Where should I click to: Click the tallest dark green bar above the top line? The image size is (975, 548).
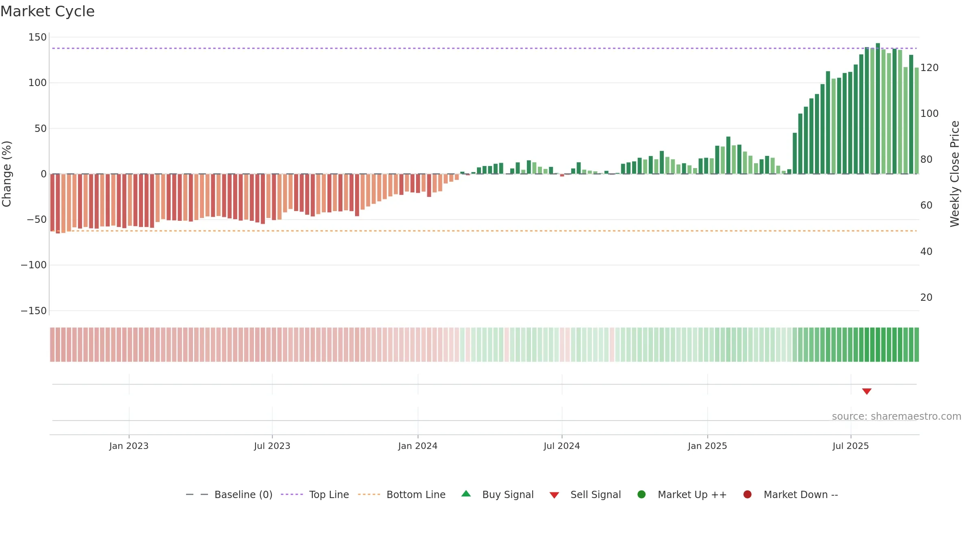tap(878, 108)
